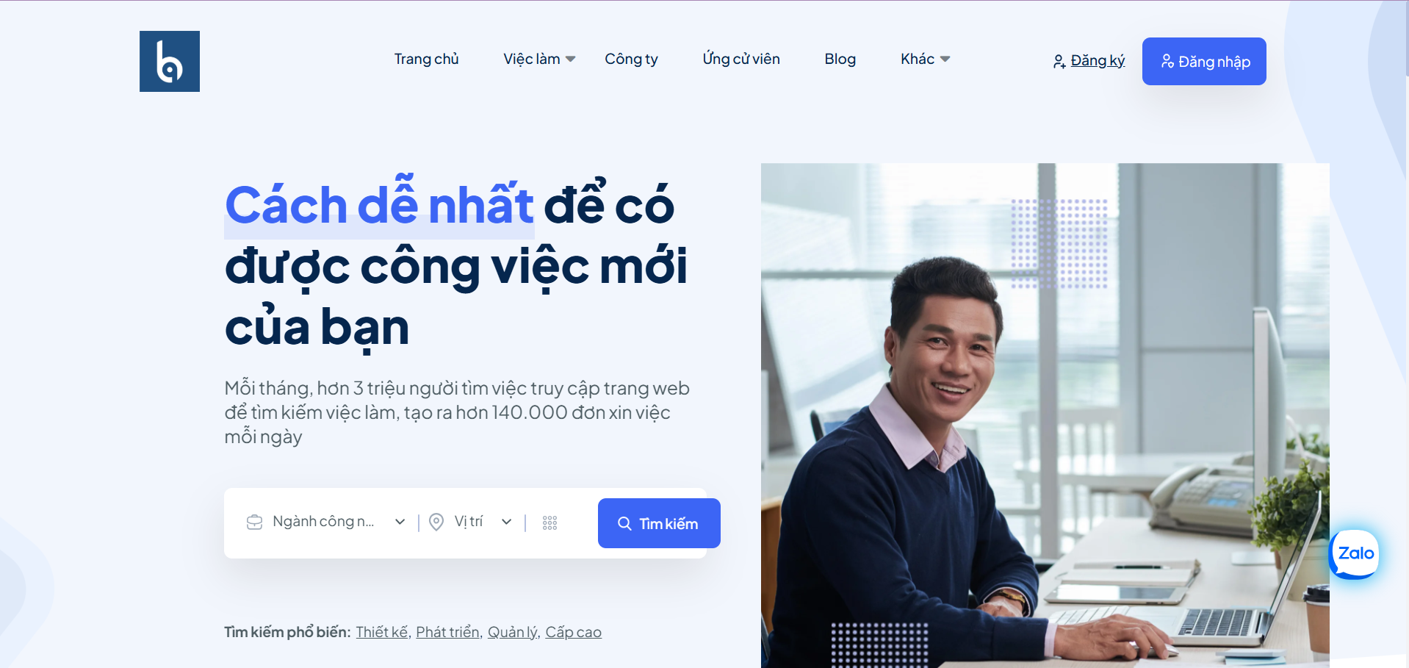Open the Ứng cử viên page
The height and width of the screenshot is (668, 1409).
(x=741, y=59)
